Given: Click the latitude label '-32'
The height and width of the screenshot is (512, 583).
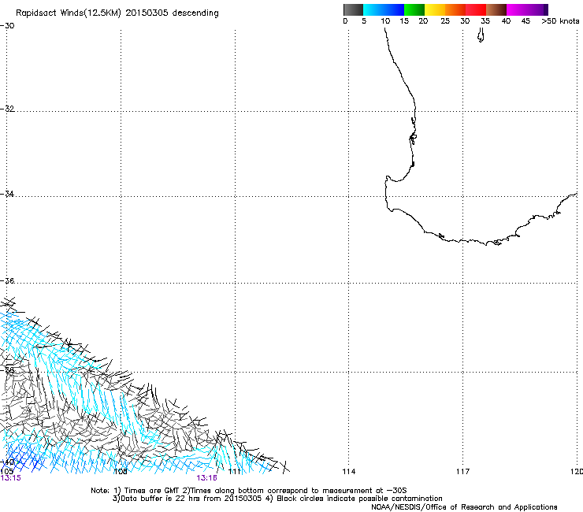Looking at the screenshot, I should [7, 109].
